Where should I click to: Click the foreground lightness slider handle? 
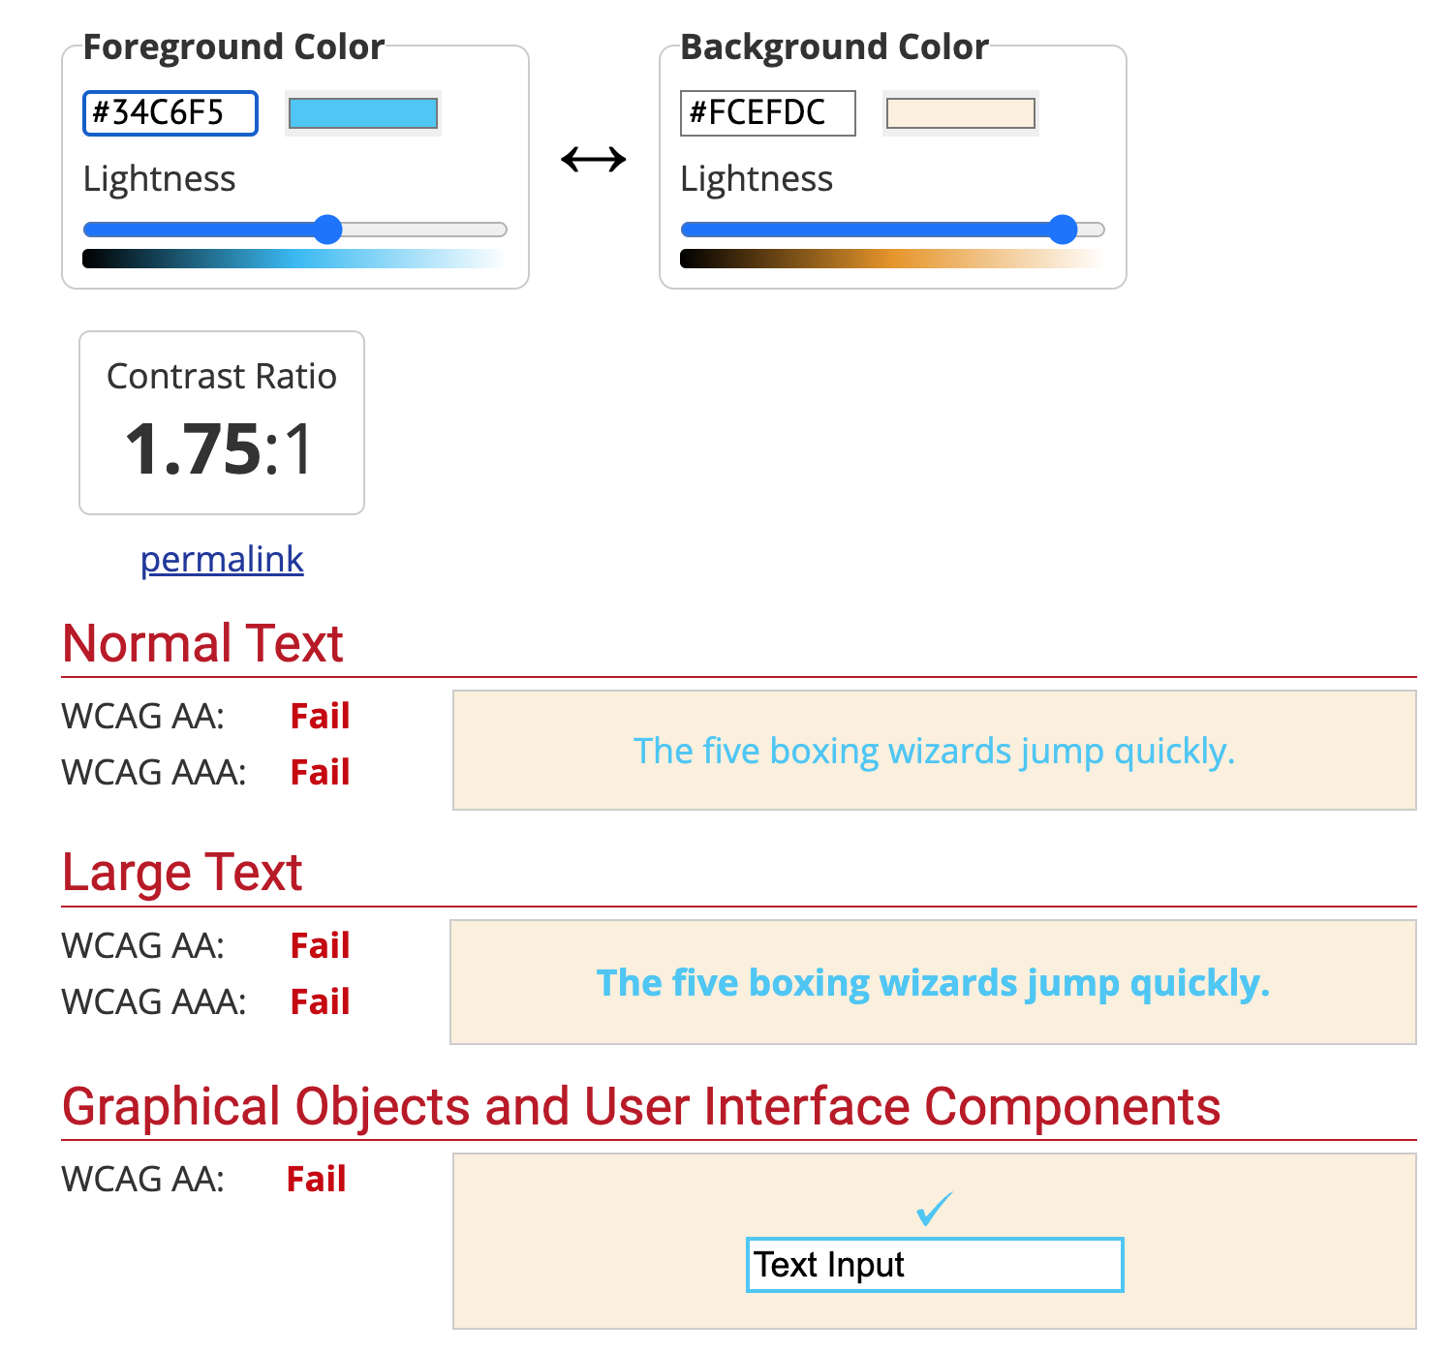[328, 230]
